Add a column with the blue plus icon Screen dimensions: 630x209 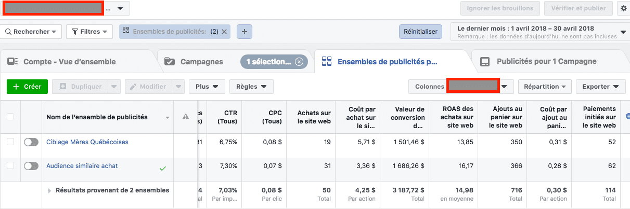[627, 117]
